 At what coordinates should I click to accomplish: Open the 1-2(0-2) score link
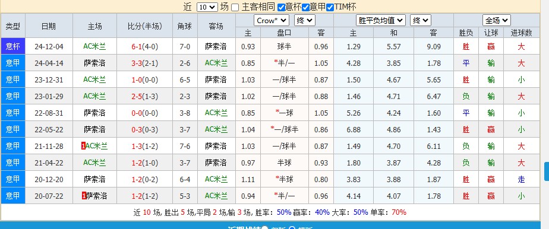click(144, 179)
